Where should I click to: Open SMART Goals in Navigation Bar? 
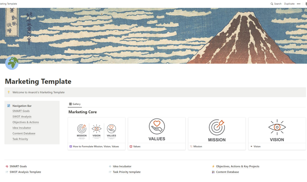pyautogui.click(x=21, y=111)
